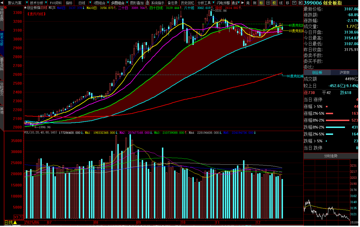This screenshot has width=360, height=227.
Task: Toggle the 标 marker button
Action: coord(261,3)
